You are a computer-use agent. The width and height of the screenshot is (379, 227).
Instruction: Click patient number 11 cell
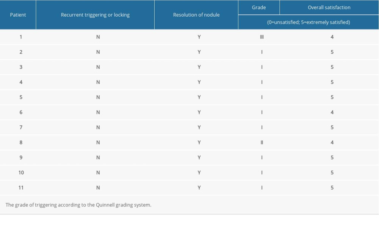click(x=21, y=188)
